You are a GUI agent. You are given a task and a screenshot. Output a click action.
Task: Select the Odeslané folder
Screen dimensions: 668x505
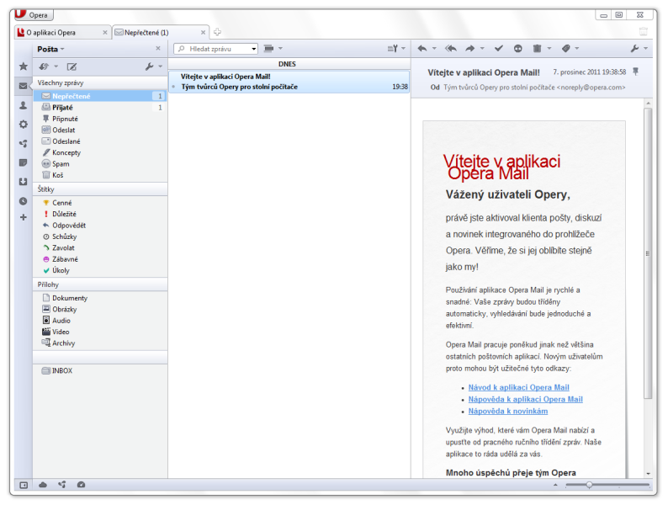[x=101, y=141]
